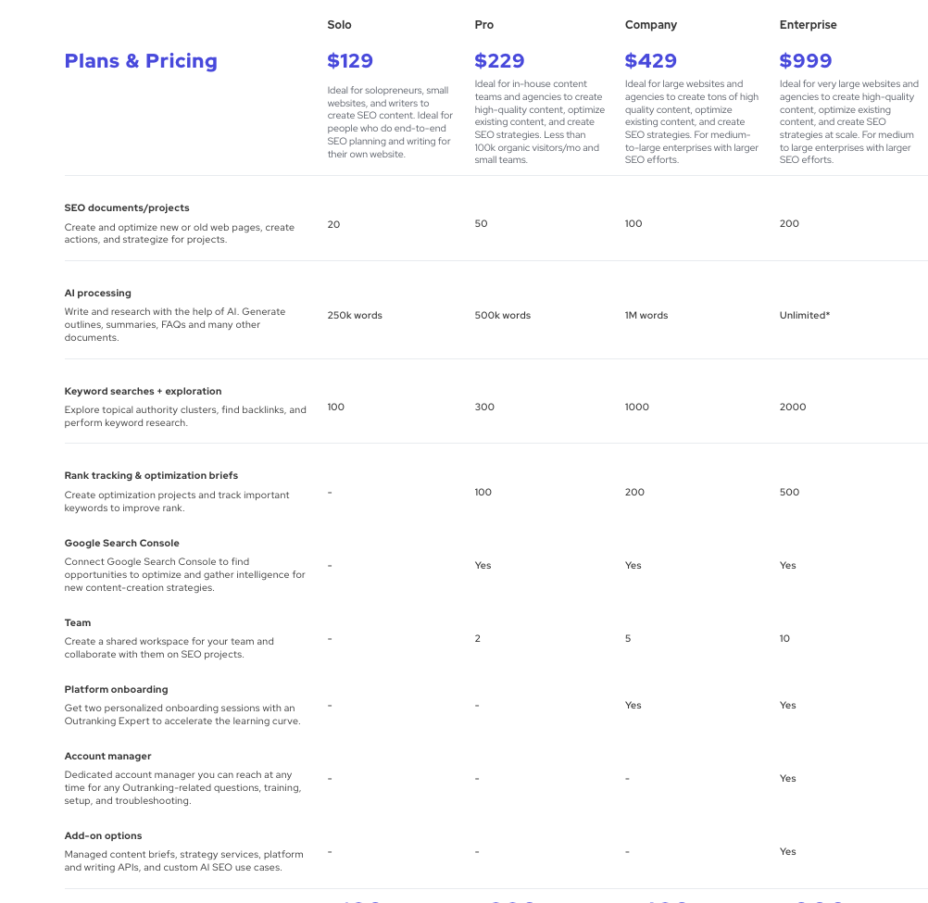Image resolution: width=928 pixels, height=903 pixels.
Task: Click the SEO documents/projects feature title
Action: [127, 207]
